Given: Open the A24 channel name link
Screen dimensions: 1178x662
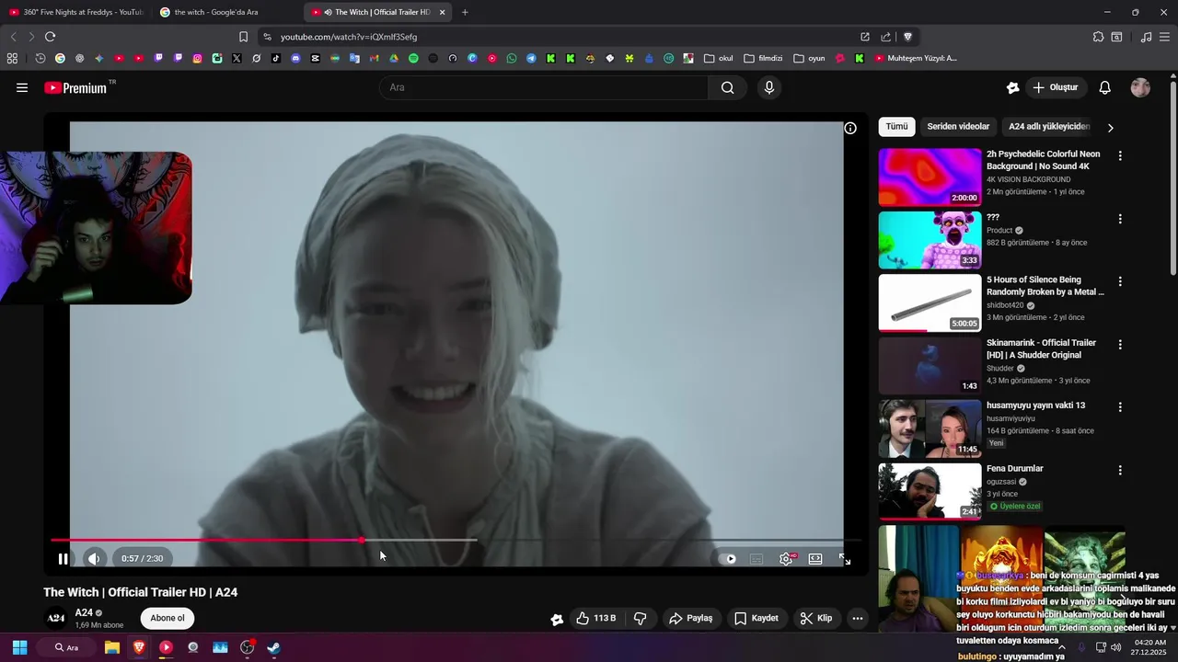Looking at the screenshot, I should click(84, 612).
